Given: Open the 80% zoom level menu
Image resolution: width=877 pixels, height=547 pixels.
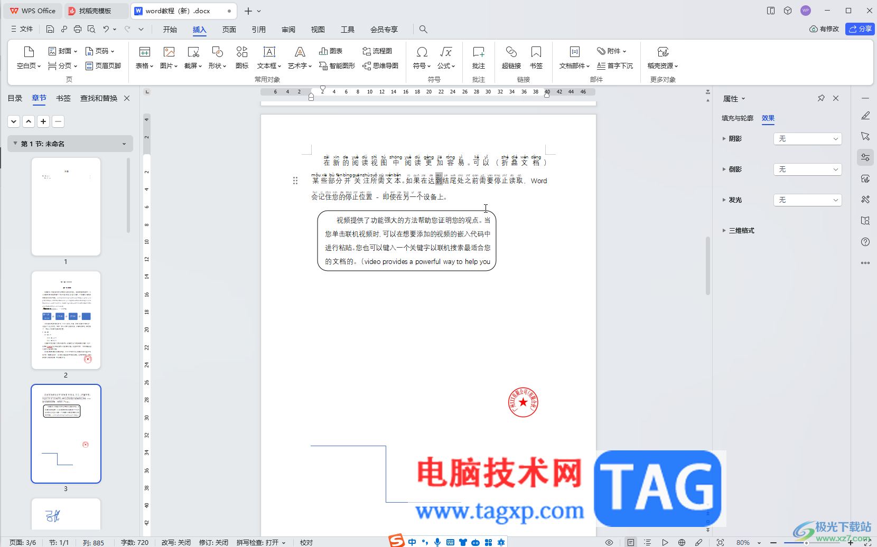Looking at the screenshot, I should coord(748,542).
